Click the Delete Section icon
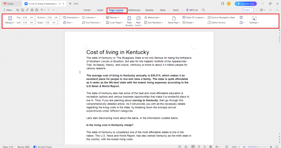 209,23
